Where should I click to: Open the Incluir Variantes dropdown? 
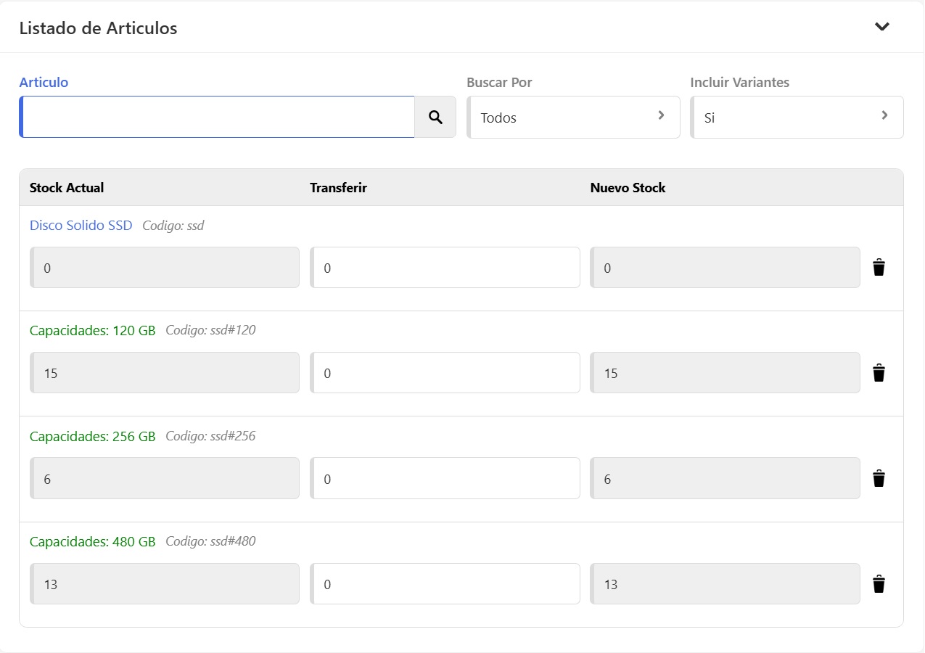point(797,118)
